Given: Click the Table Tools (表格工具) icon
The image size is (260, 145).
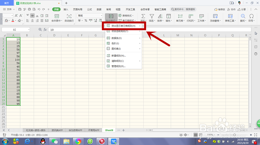Looking at the screenshot, I should [230, 16].
